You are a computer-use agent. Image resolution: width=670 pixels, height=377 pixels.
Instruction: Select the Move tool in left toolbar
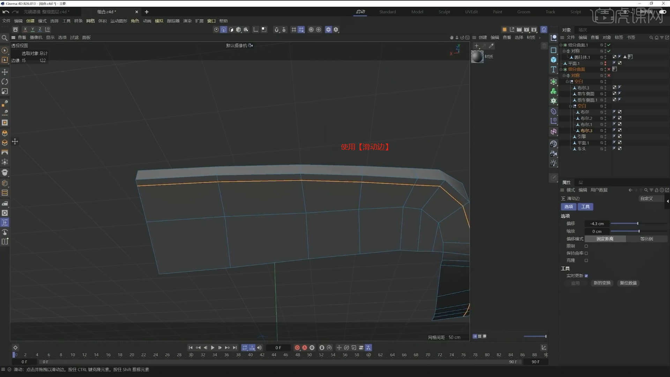(5, 72)
